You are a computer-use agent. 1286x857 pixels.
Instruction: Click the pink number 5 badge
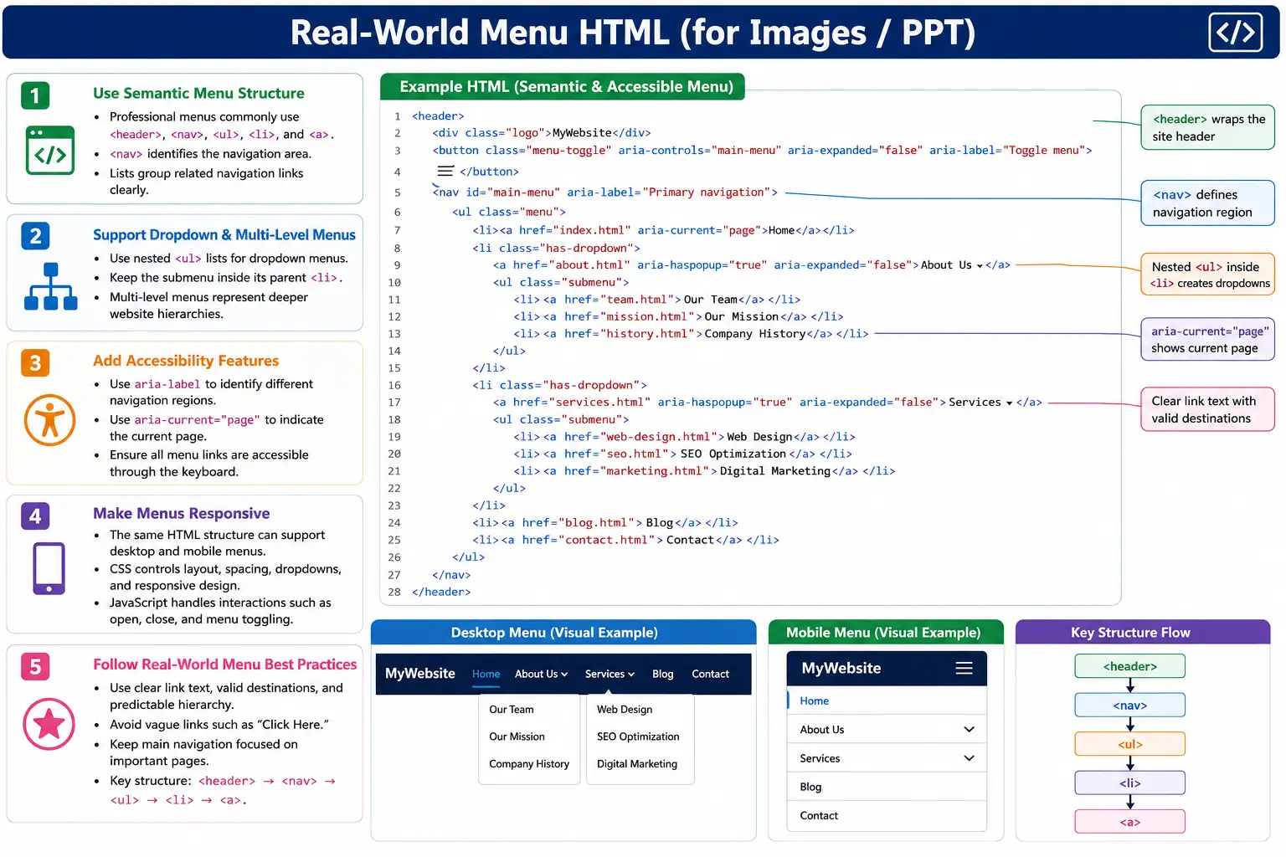pyautogui.click(x=35, y=667)
